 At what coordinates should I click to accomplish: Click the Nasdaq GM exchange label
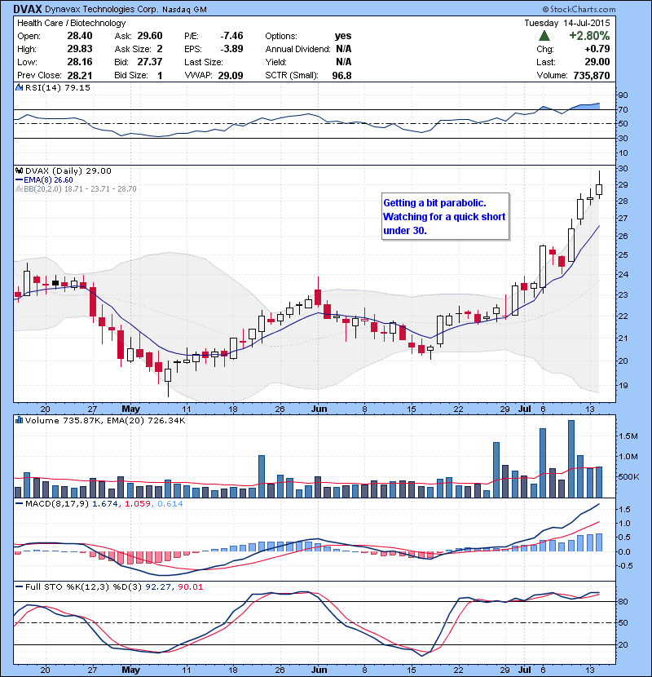point(184,10)
